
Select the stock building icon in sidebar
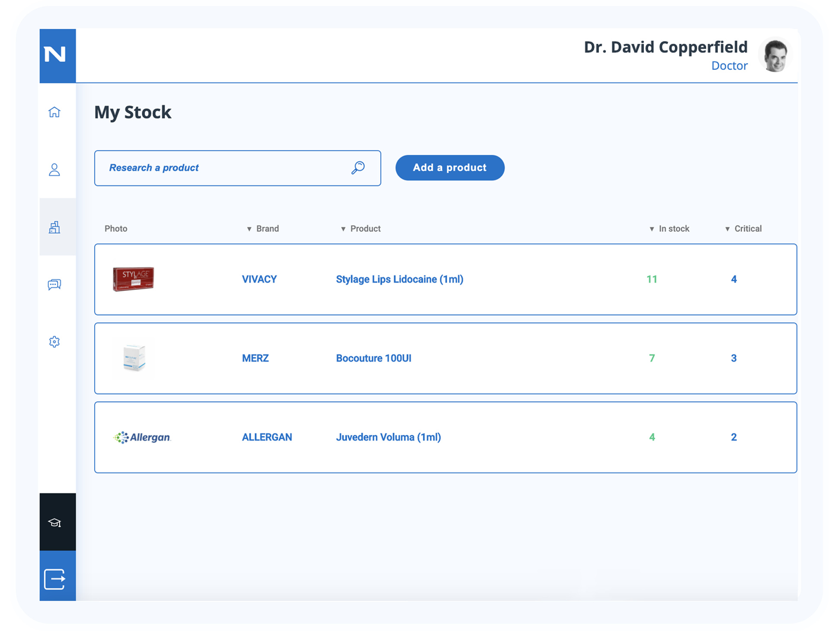[54, 227]
